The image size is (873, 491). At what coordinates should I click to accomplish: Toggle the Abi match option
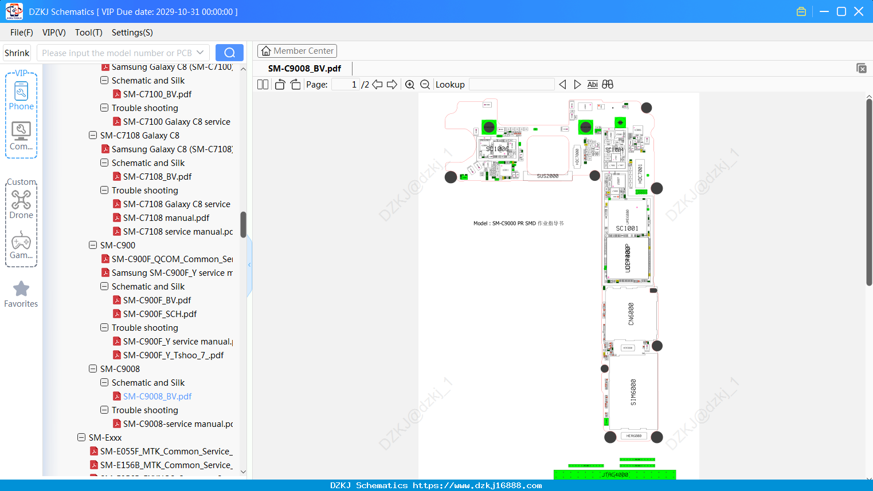(x=592, y=85)
